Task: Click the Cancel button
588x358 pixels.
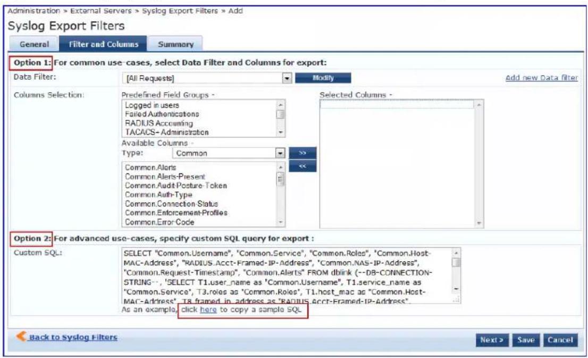Action: tap(560, 340)
